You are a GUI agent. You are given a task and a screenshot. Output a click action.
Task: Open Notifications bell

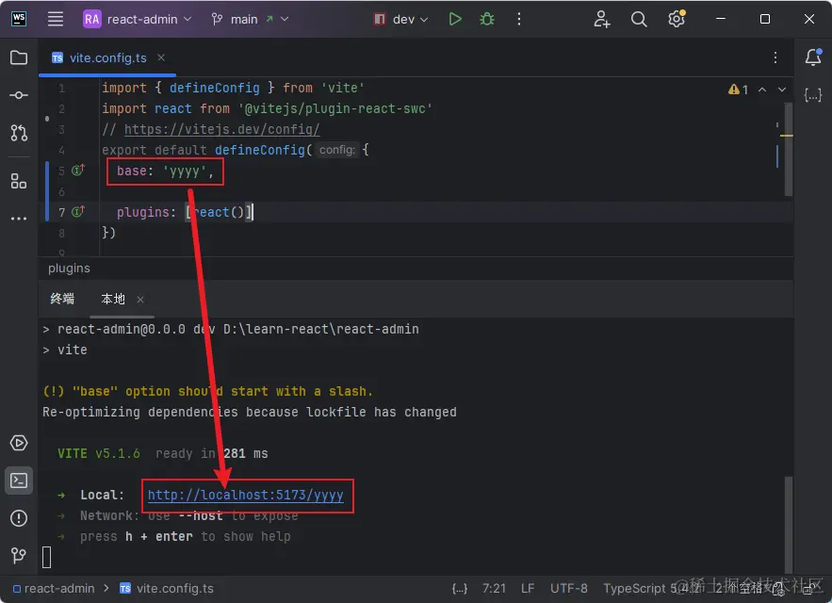pyautogui.click(x=813, y=57)
